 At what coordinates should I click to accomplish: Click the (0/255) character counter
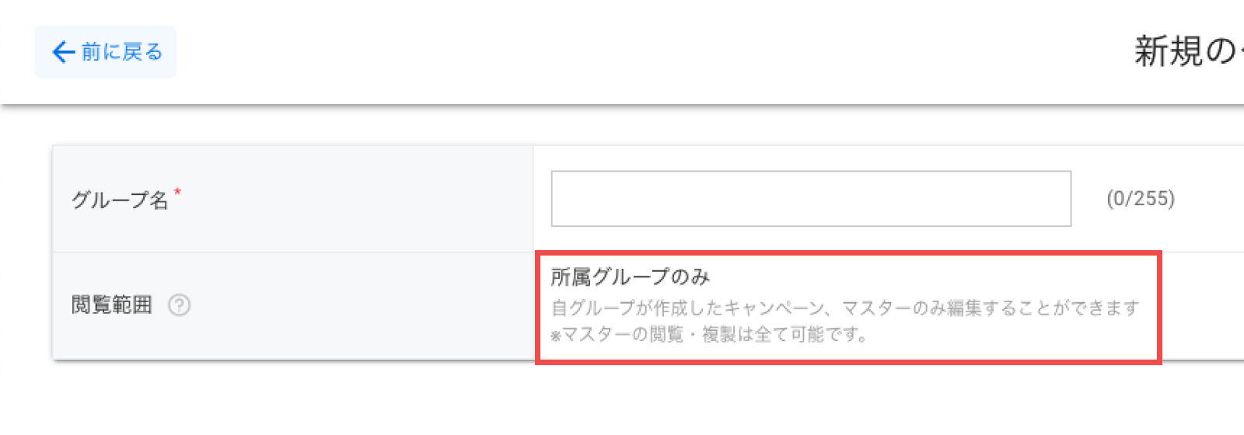coord(1141,199)
